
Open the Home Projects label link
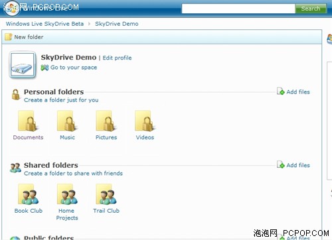pos(67,214)
